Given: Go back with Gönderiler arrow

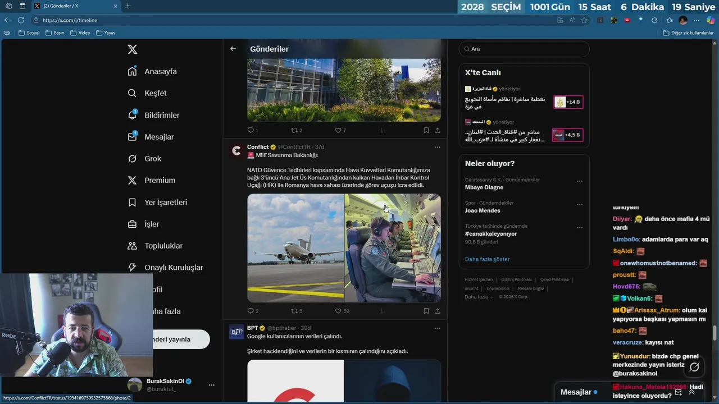Looking at the screenshot, I should (x=233, y=49).
